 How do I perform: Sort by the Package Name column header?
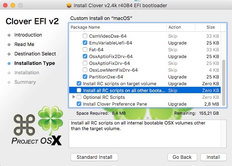[118, 27]
